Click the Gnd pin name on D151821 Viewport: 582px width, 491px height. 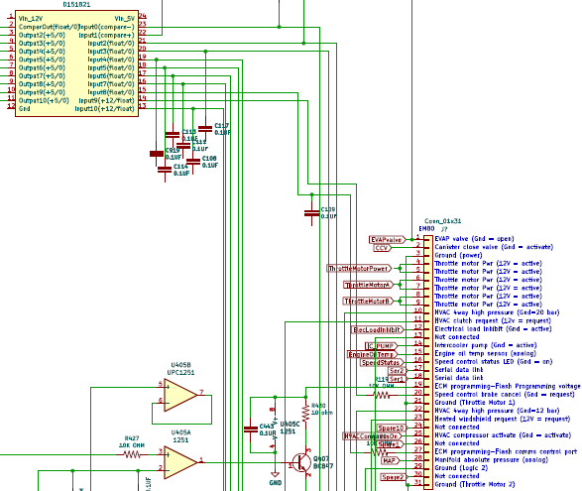pos(24,108)
